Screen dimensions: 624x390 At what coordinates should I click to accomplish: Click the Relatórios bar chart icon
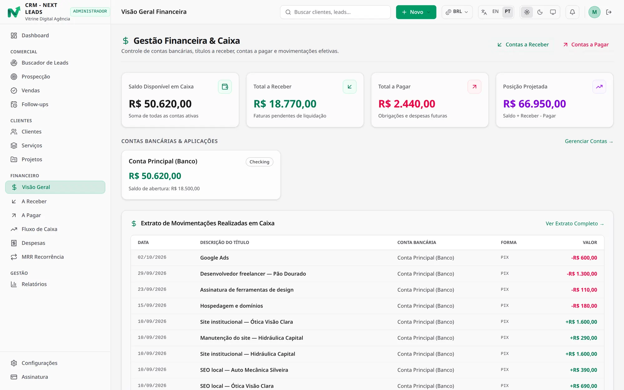(14, 284)
